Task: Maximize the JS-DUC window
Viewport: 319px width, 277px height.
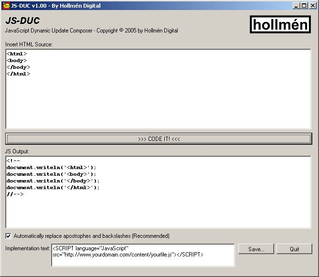Action: pyautogui.click(x=304, y=6)
